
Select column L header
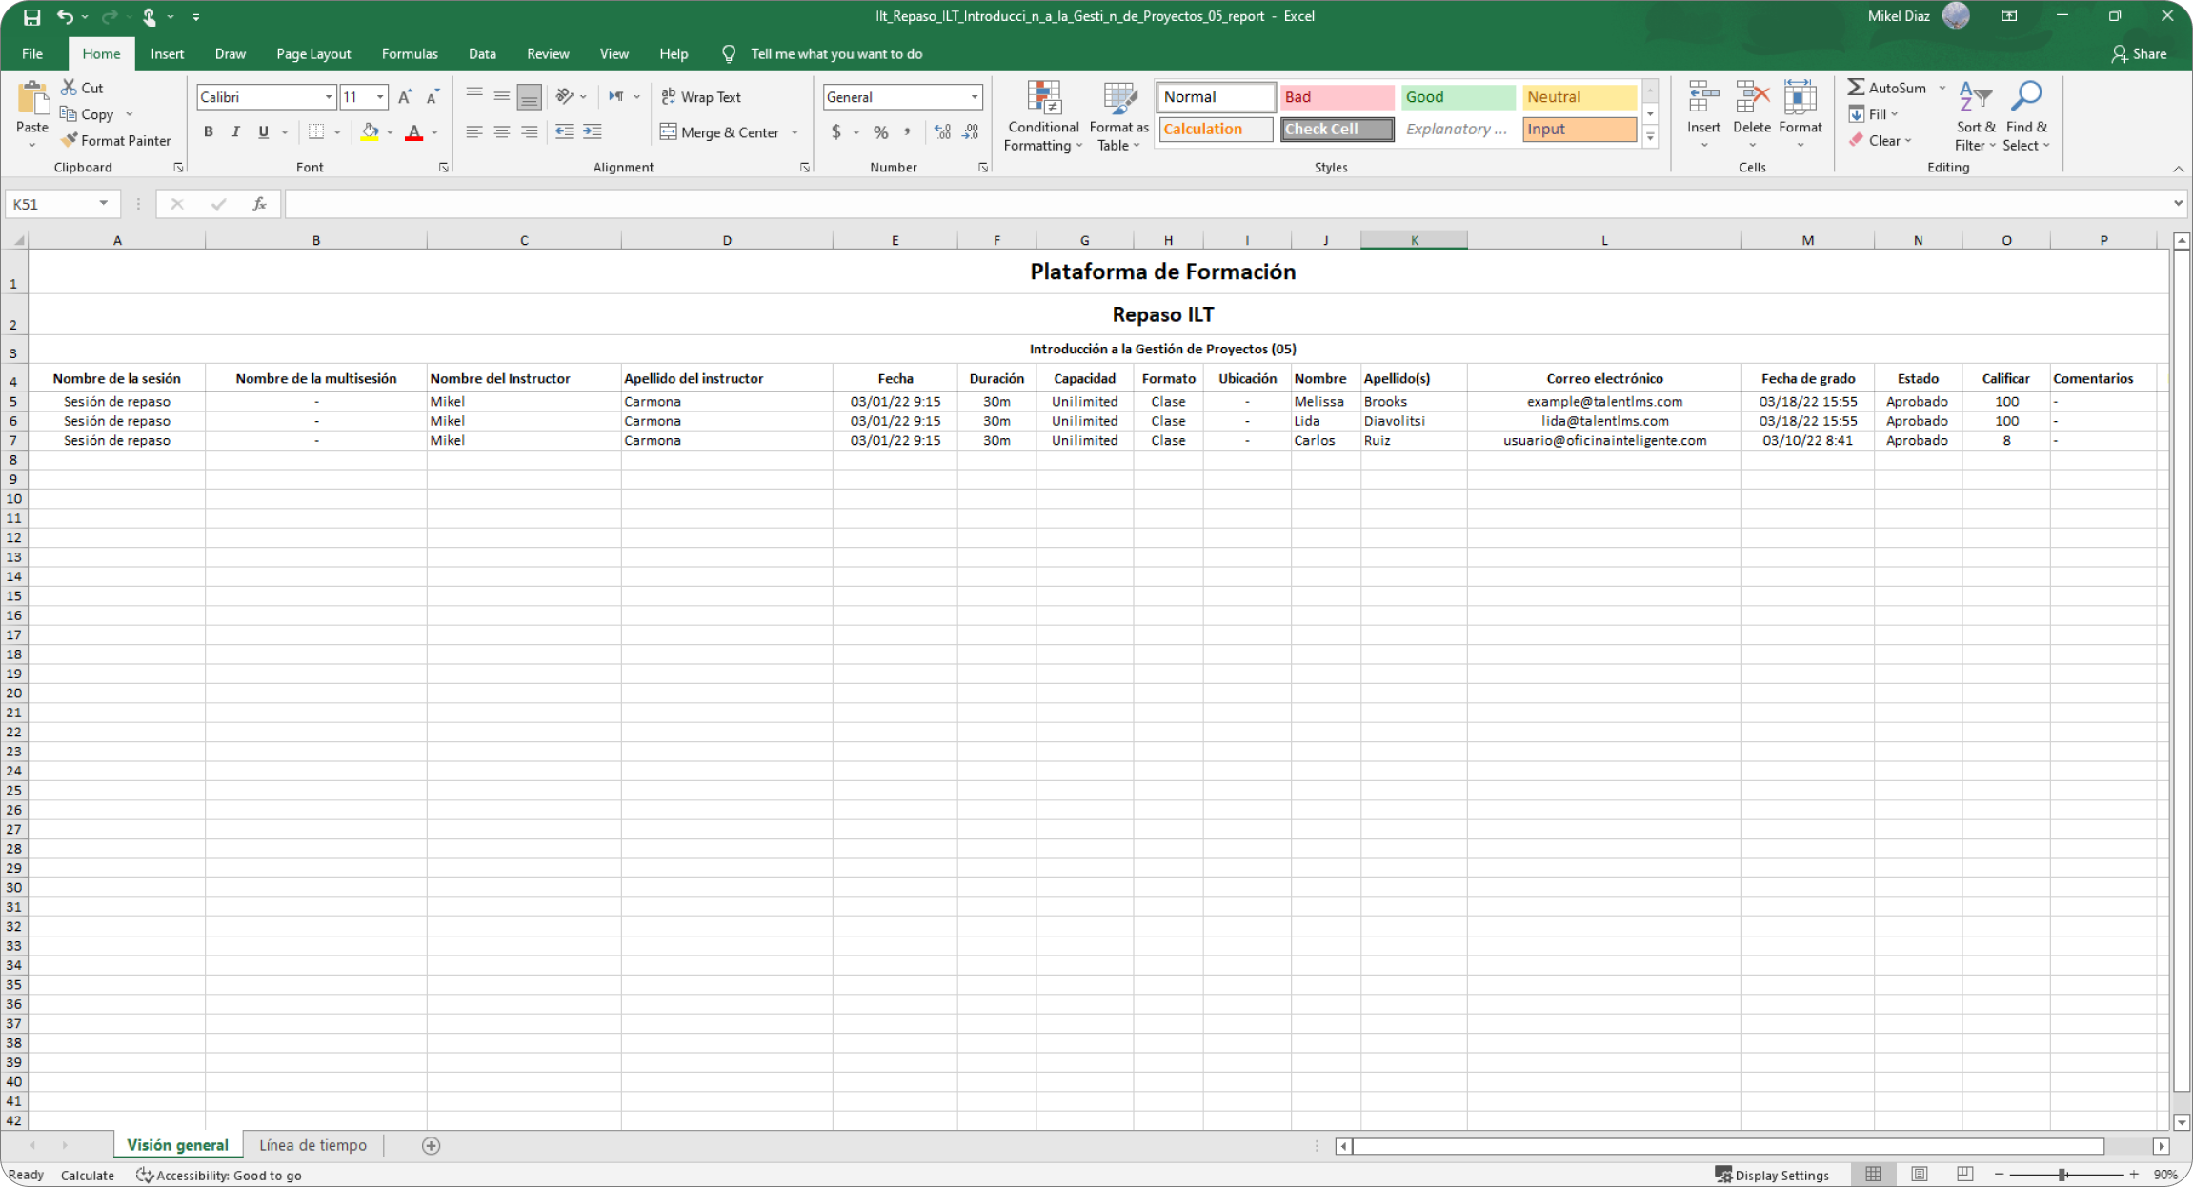tap(1604, 240)
